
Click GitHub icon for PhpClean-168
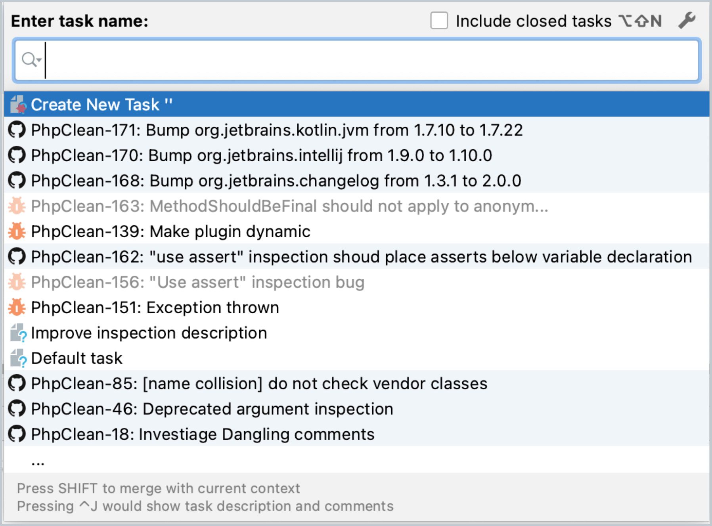[x=17, y=181]
